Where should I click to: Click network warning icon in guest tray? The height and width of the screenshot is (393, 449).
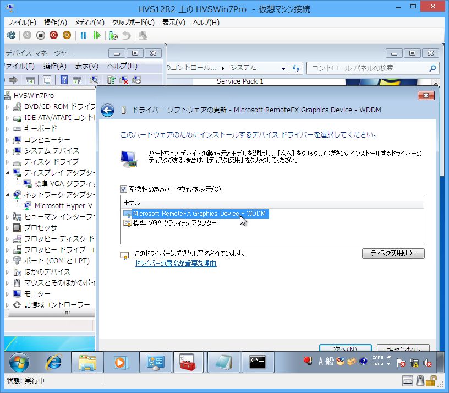[x=414, y=363]
